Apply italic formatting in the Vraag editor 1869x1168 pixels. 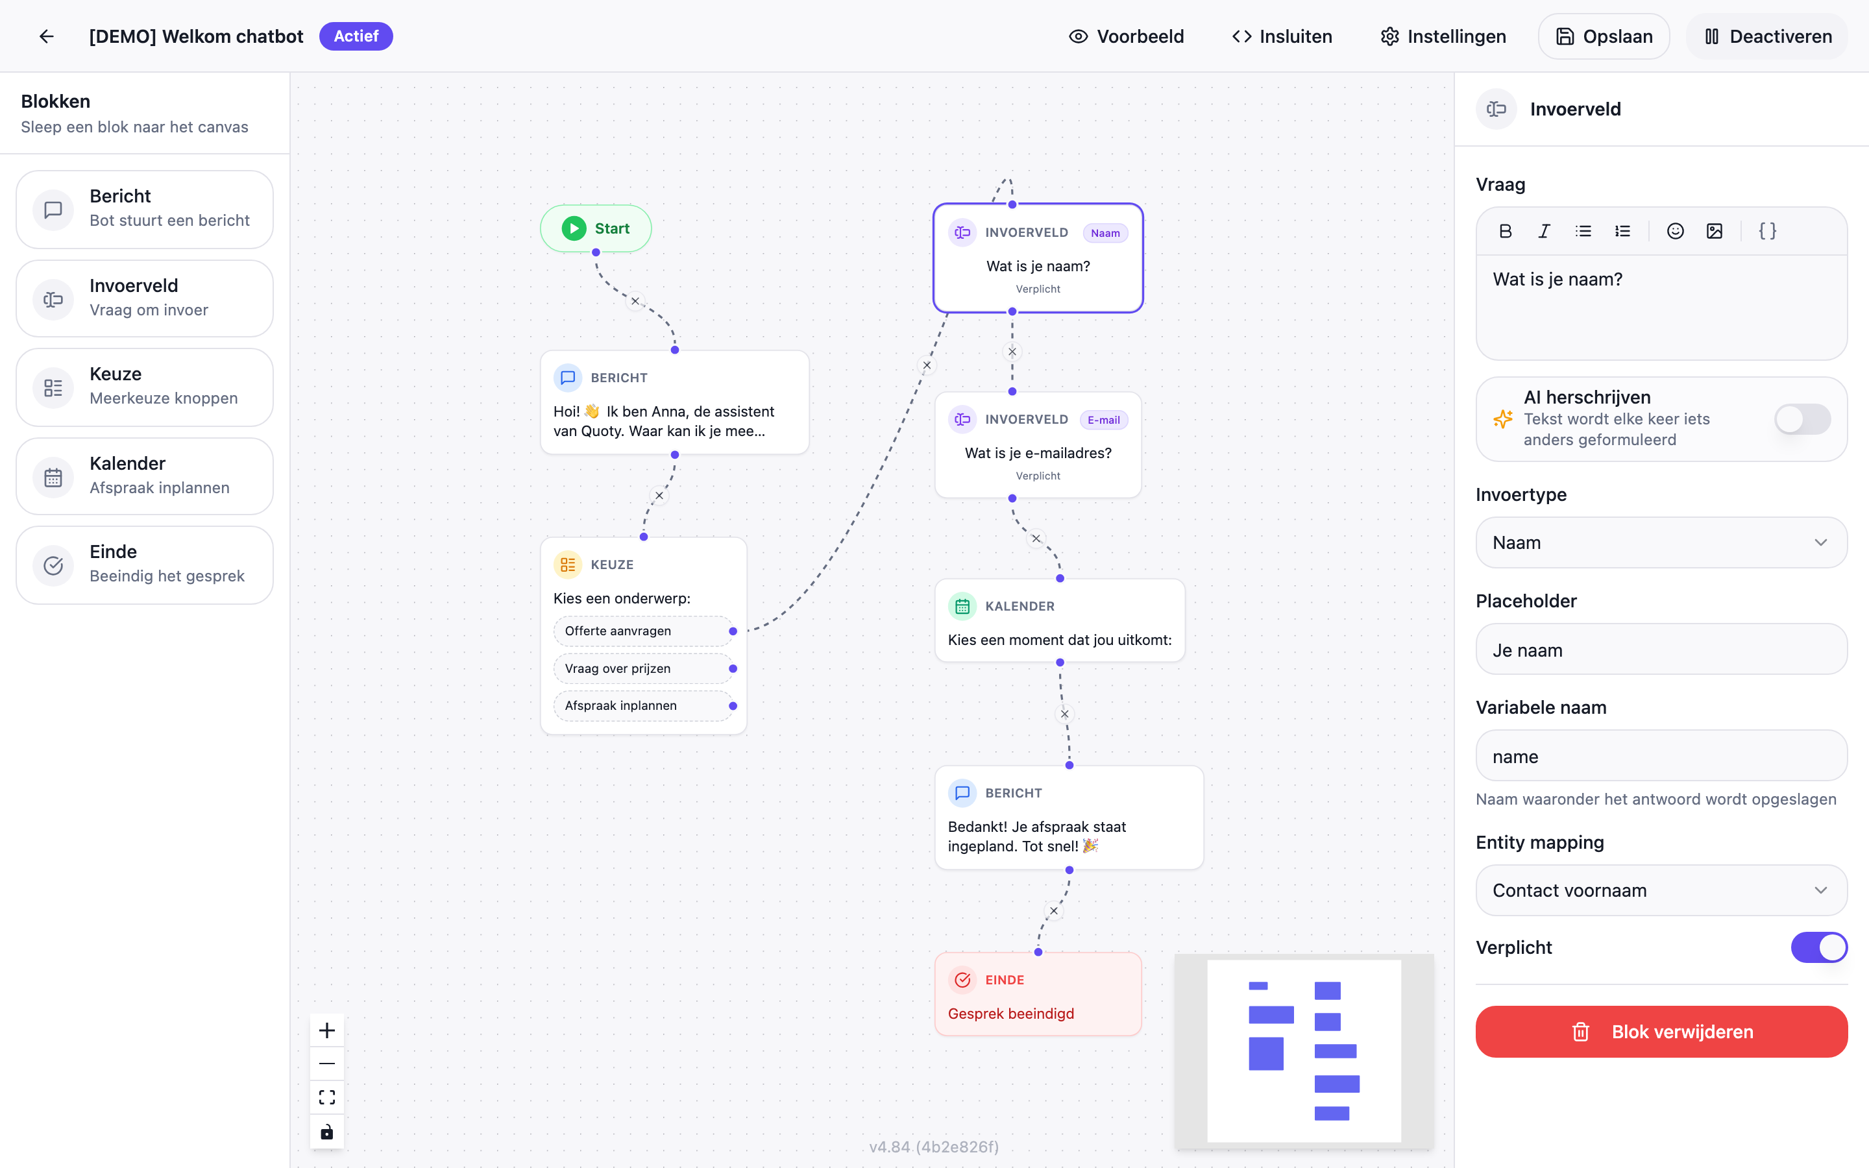1544,231
